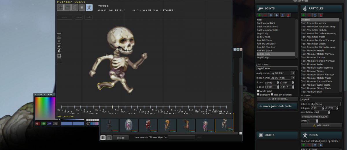Remove pose with red minus in Poses panel
This screenshot has width=347, height=150.
pos(309,145)
